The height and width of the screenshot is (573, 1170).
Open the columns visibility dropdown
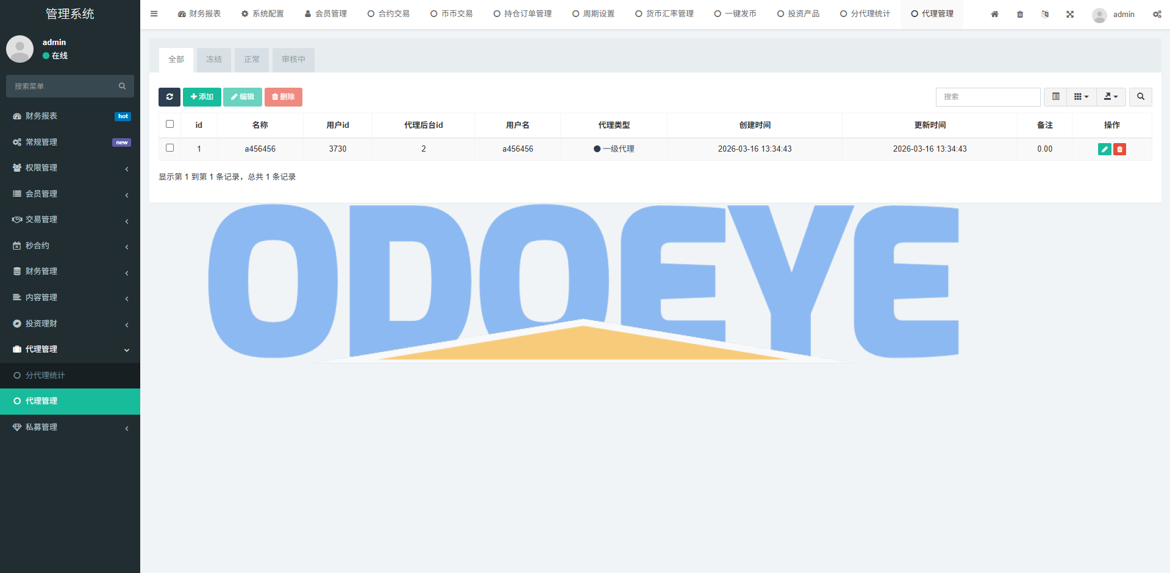coord(1081,97)
